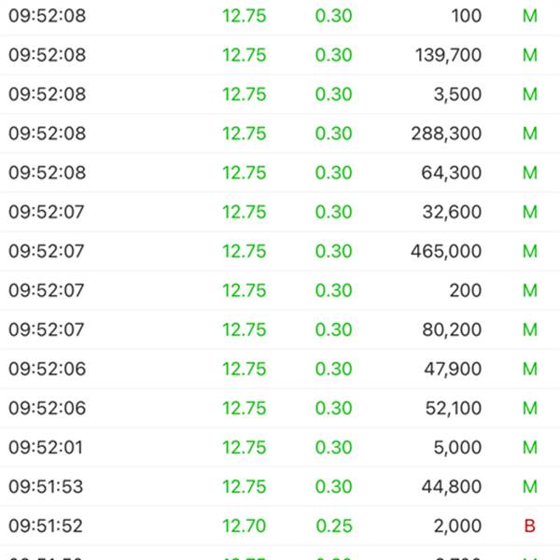This screenshot has width=560, height=560.
Task: Select the trade with volume 200
Action: click(280, 290)
